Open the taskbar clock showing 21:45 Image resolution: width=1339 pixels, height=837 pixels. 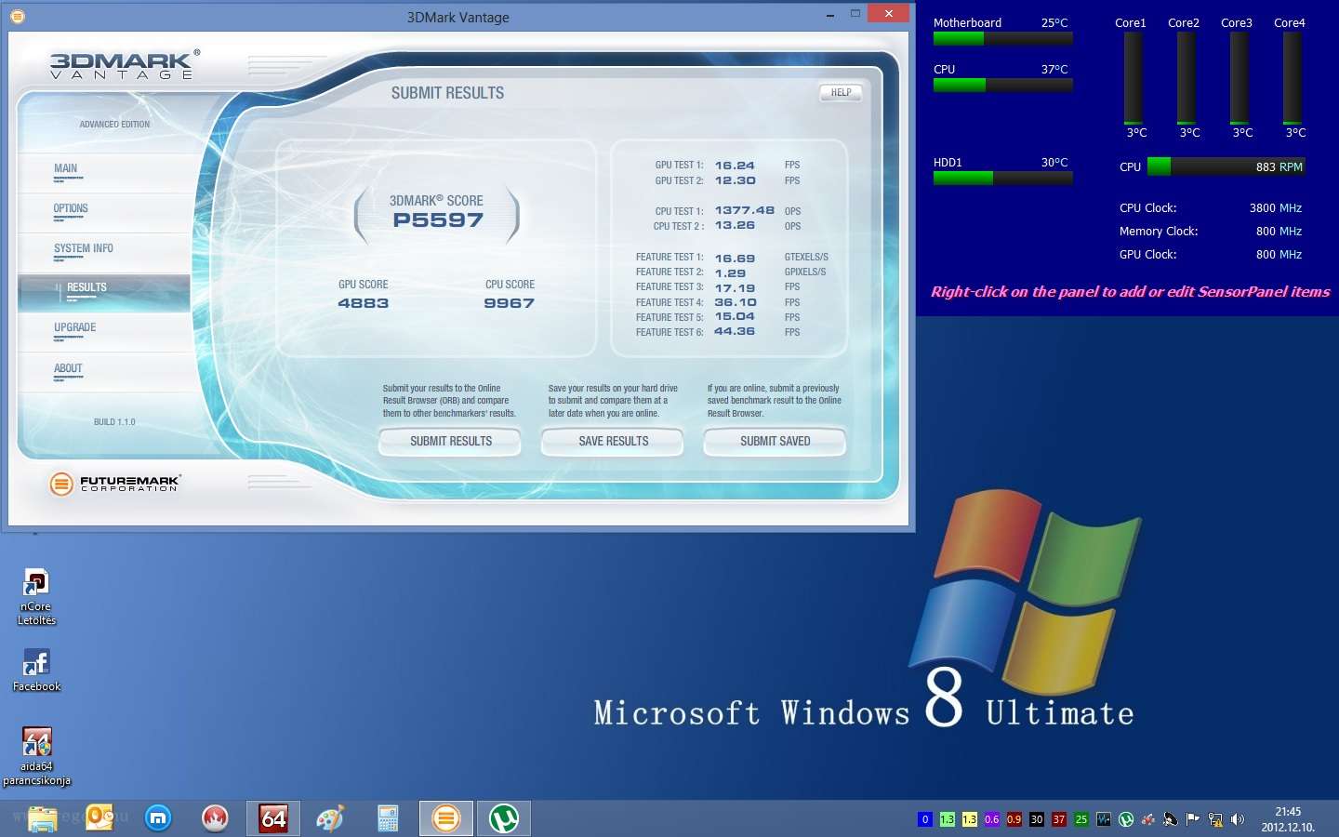pyautogui.click(x=1288, y=819)
